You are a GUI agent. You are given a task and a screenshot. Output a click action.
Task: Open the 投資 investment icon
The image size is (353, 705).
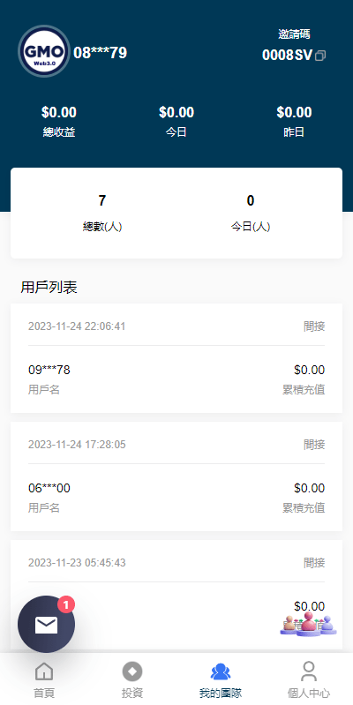tap(132, 671)
